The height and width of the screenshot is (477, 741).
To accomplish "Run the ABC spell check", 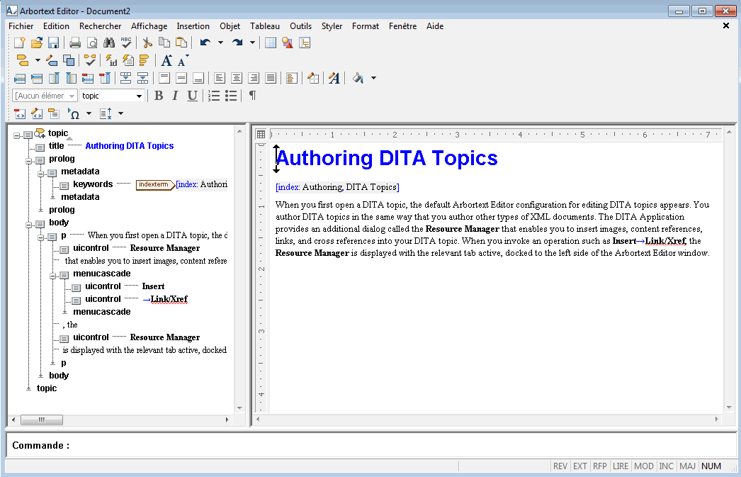I will pos(126,43).
